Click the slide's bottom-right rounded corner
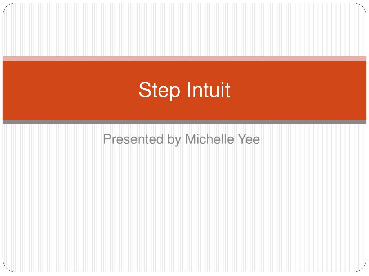Viewport: 369px width, 276px height. pyautogui.click(x=362, y=268)
